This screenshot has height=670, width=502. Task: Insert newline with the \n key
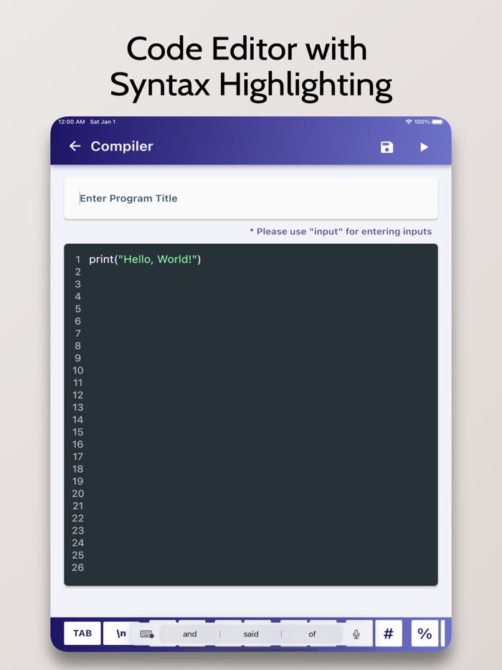121,633
